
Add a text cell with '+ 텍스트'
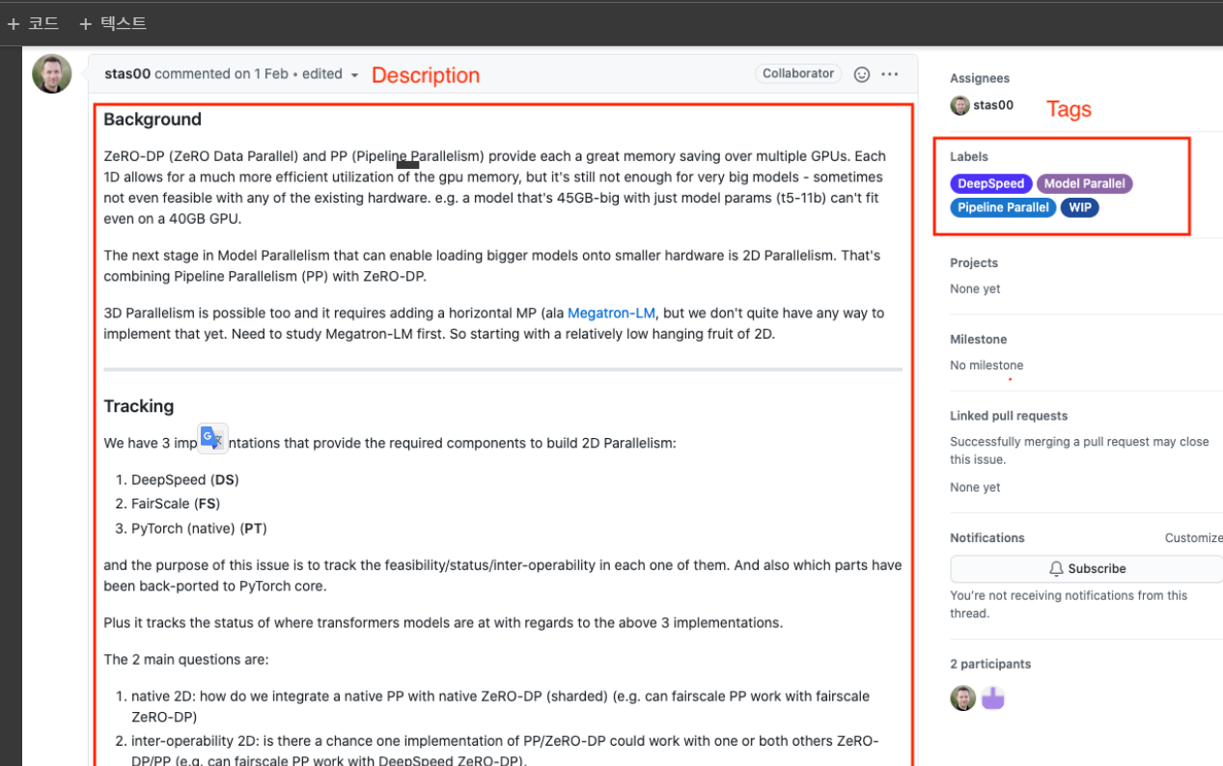[x=113, y=23]
